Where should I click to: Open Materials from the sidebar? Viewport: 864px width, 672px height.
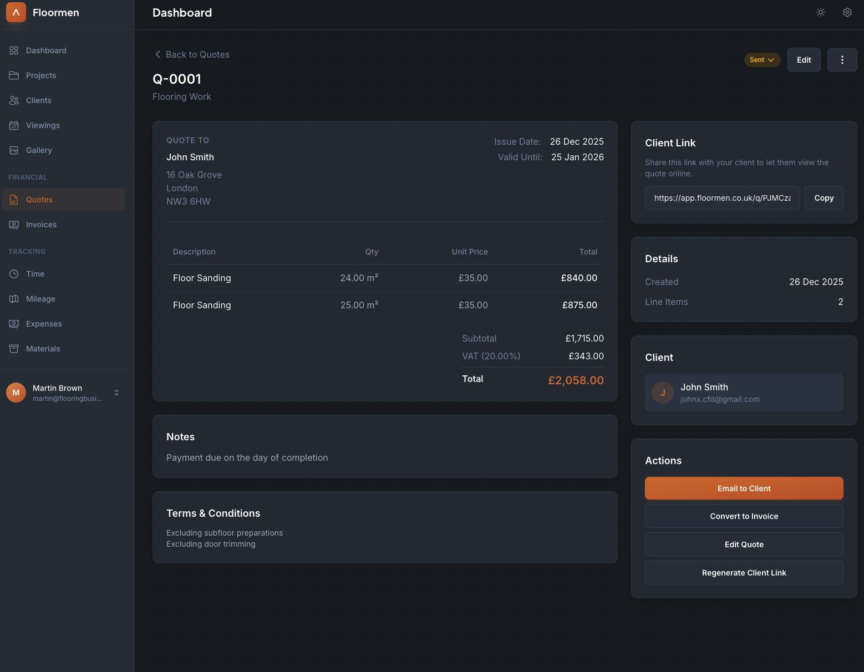tap(43, 349)
